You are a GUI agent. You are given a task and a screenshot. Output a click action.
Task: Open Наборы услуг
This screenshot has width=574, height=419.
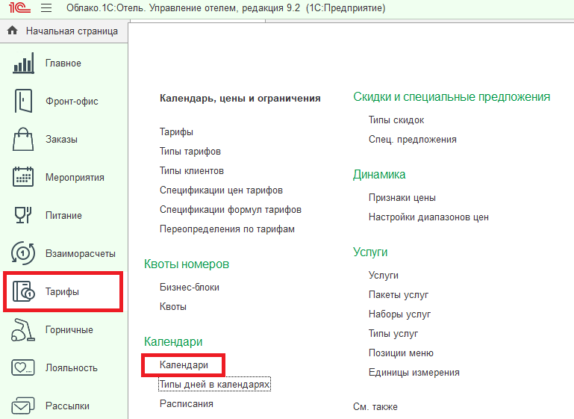(400, 314)
